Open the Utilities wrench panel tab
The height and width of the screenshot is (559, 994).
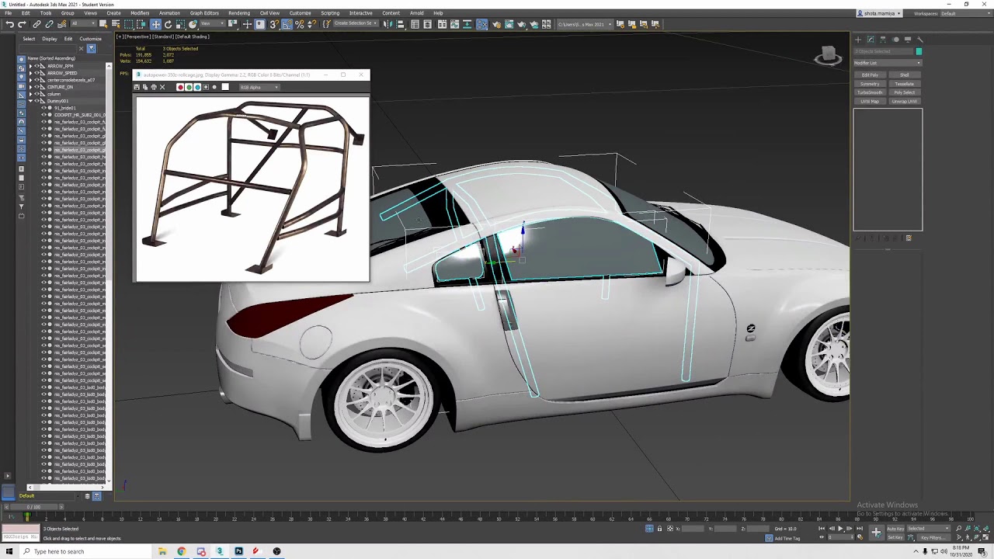click(920, 40)
